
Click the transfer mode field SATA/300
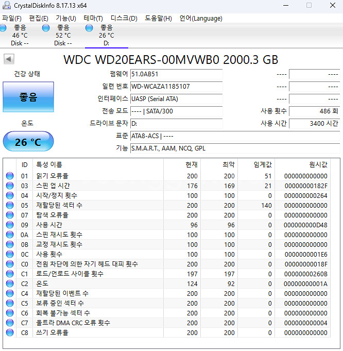tap(176, 111)
